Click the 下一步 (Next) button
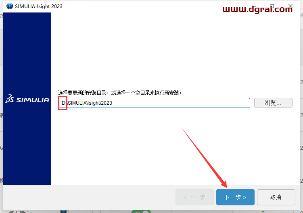The height and width of the screenshot is (213, 303). tap(235, 197)
